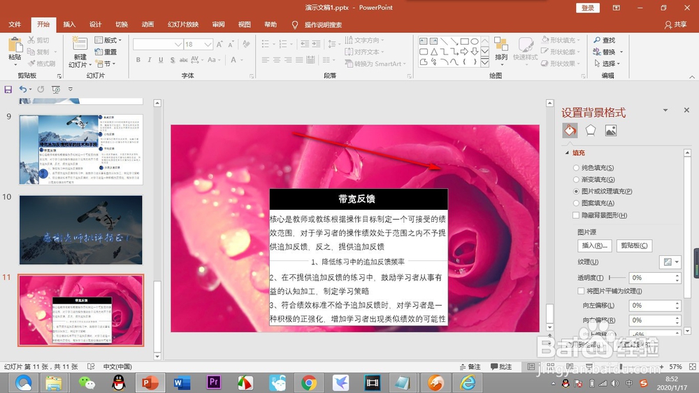Click the fit slide to window icon

coord(692,366)
